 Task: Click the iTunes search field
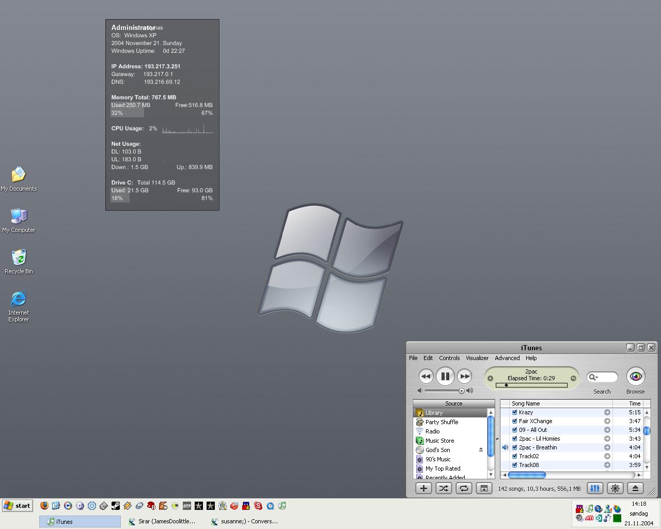602,377
